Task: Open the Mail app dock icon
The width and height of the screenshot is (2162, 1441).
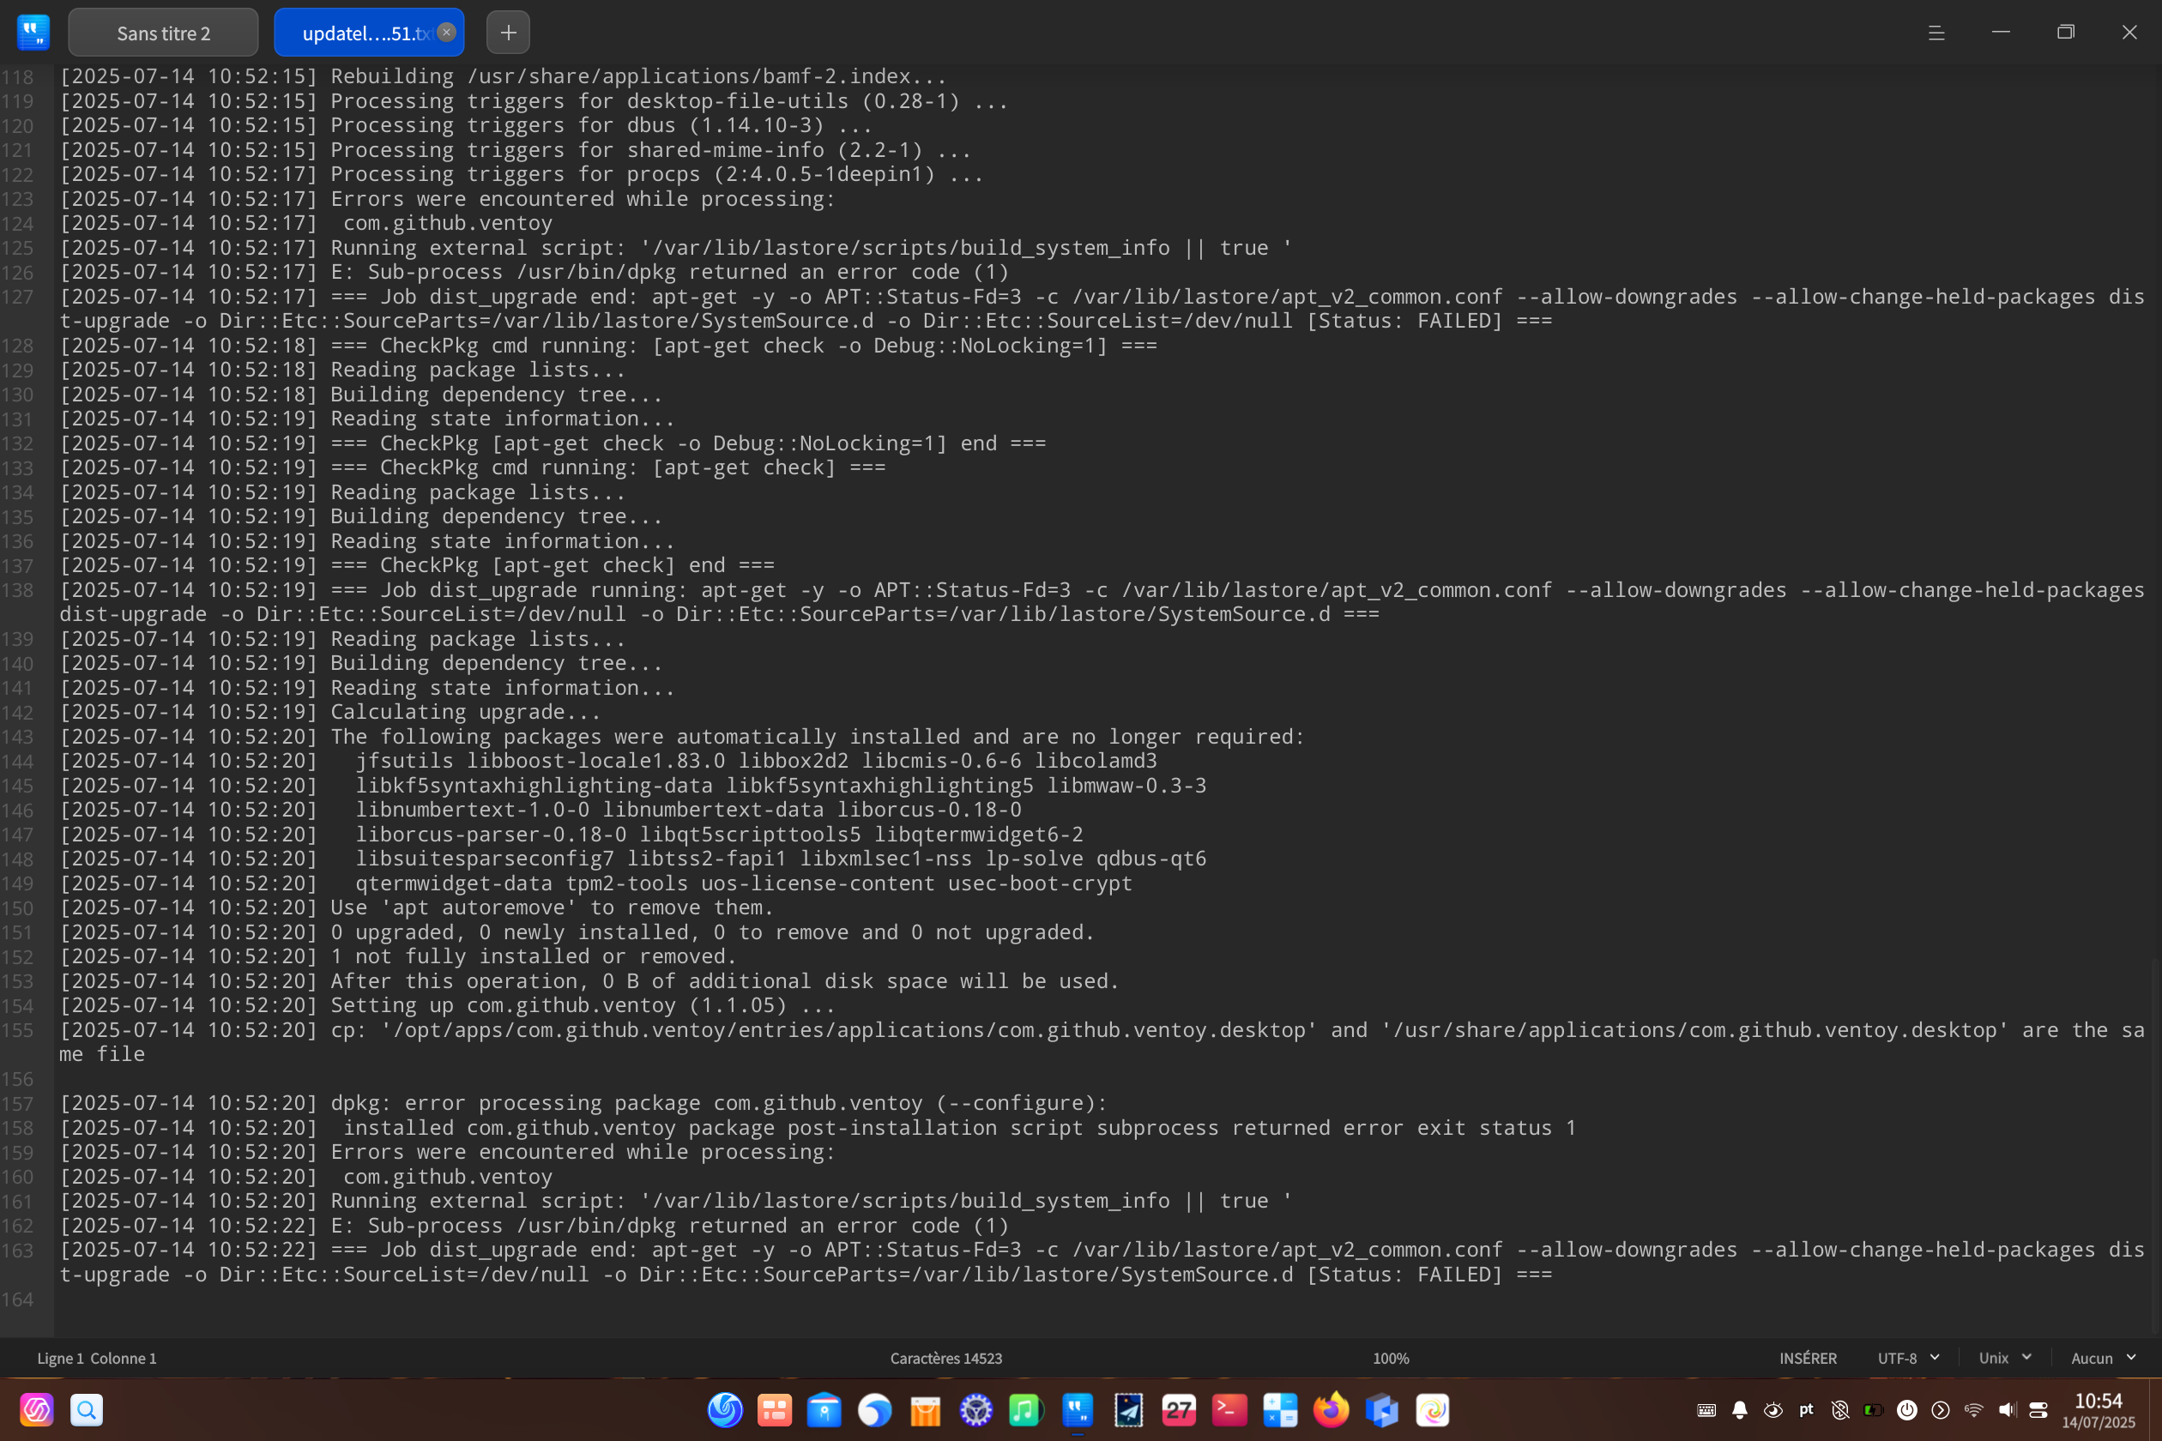Action: 1128,1408
